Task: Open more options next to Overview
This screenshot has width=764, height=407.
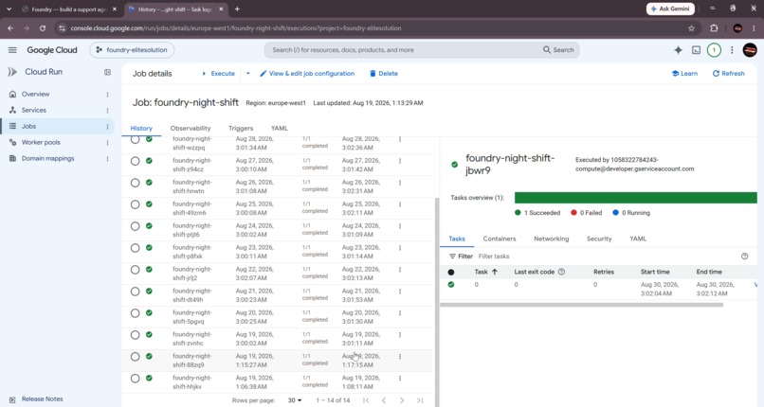Action: tap(108, 95)
